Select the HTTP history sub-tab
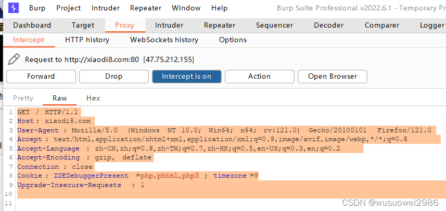Screen dimensions: 446x211 pos(87,40)
